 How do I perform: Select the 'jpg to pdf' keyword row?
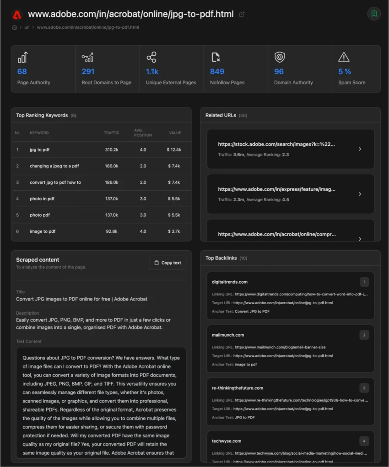(101, 150)
